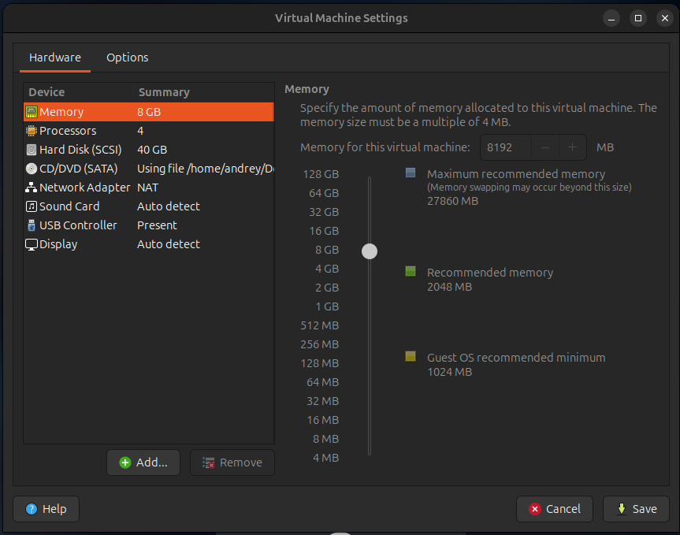Click the memory value field showing 8192
Image resolution: width=680 pixels, height=535 pixels.
506,147
